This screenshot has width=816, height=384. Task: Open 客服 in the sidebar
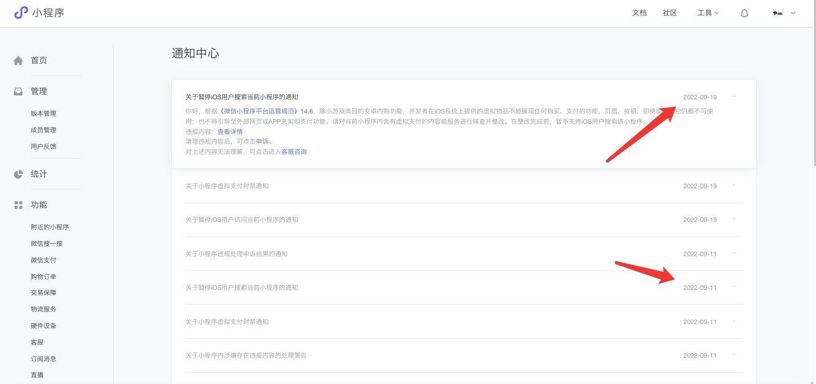coord(37,342)
